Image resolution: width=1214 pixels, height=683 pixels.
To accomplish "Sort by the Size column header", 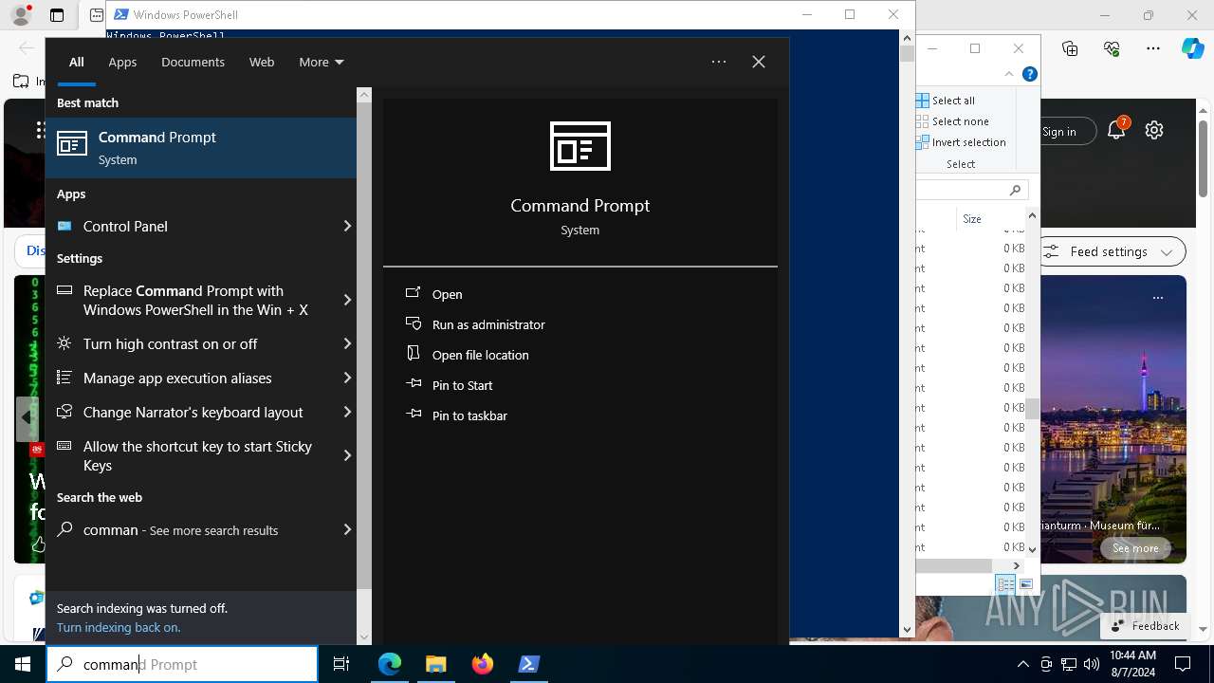I will point(972,219).
